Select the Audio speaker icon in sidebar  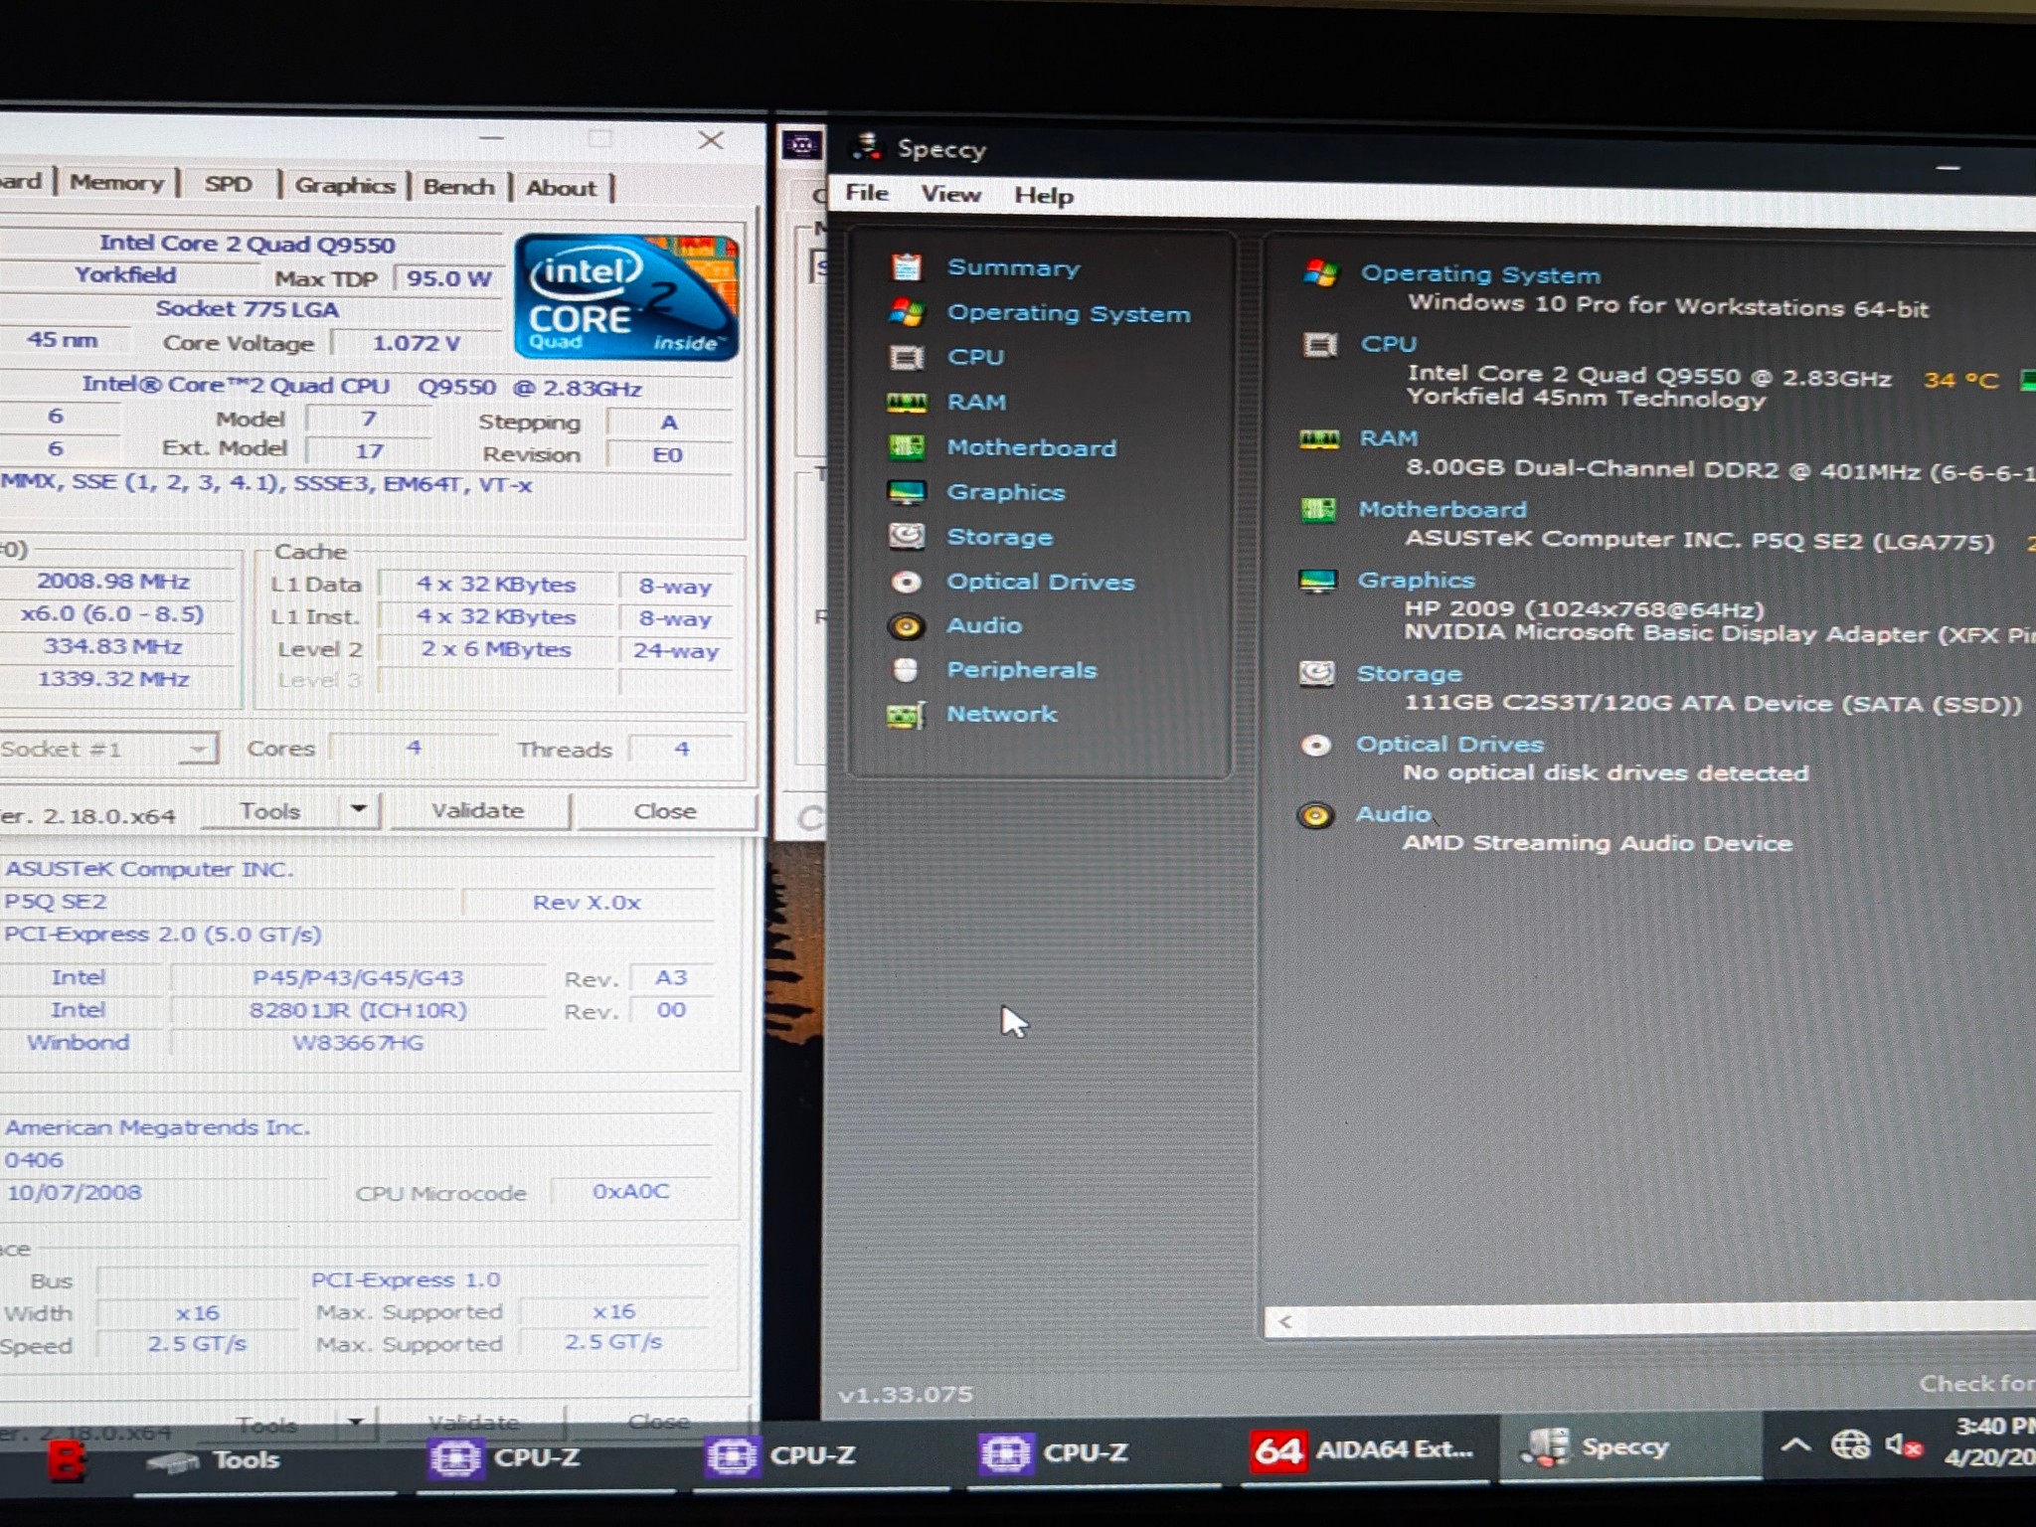[x=906, y=625]
